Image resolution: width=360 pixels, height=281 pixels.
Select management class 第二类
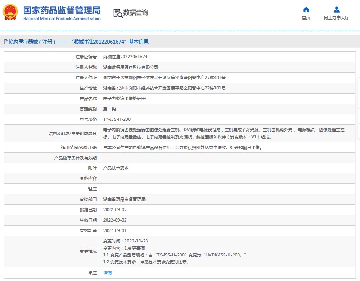point(110,109)
